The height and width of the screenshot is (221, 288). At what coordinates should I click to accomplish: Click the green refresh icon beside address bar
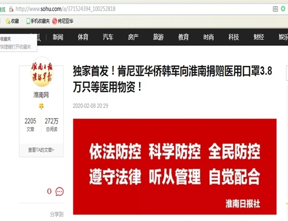[x=283, y=9]
